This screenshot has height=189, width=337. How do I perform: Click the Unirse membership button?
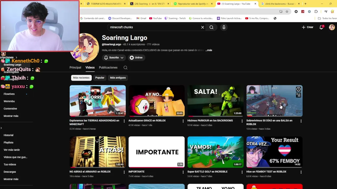click(136, 58)
